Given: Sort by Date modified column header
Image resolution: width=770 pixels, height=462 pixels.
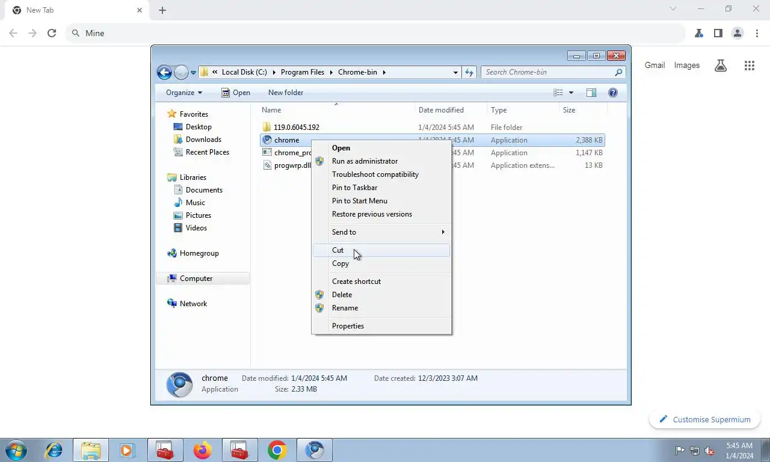Looking at the screenshot, I should pos(451,110).
